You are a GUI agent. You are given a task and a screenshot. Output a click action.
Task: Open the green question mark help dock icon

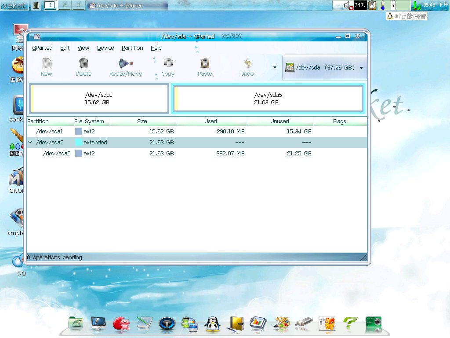[350, 323]
